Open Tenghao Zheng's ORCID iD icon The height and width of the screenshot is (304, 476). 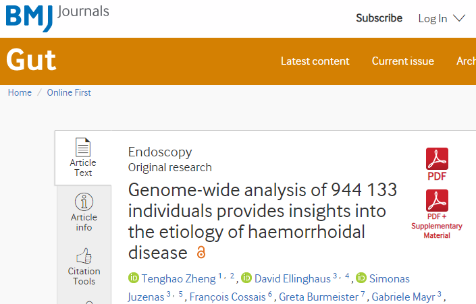[x=133, y=278]
